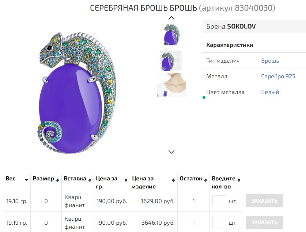Click the Белый metal color link
Image resolution: width=306 pixels, height=232 pixels.
(x=270, y=92)
